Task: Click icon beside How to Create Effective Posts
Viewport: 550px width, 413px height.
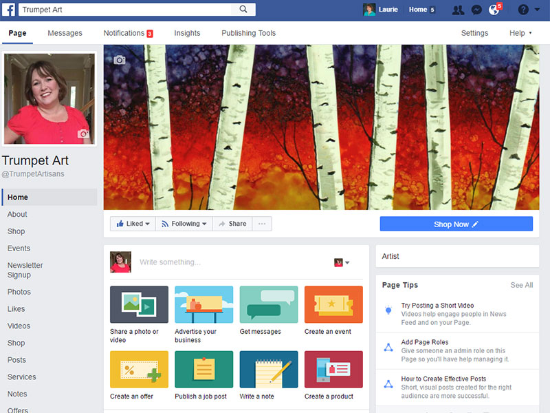Action: 388,384
